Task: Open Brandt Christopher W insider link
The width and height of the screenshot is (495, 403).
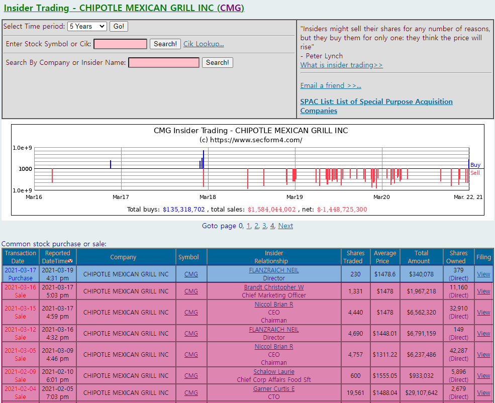Action: 274,287
